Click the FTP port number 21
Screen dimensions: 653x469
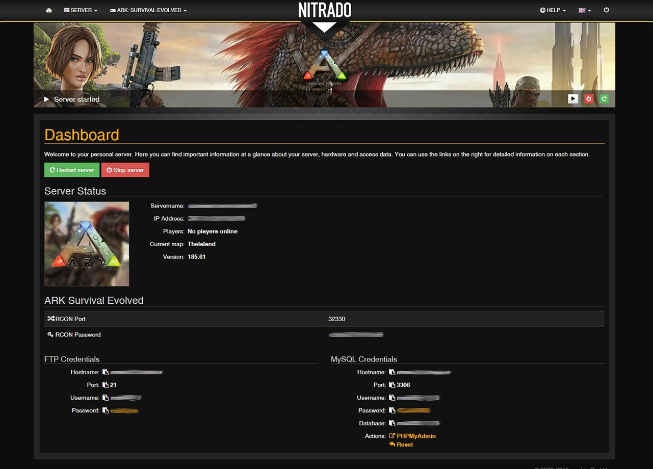click(113, 385)
